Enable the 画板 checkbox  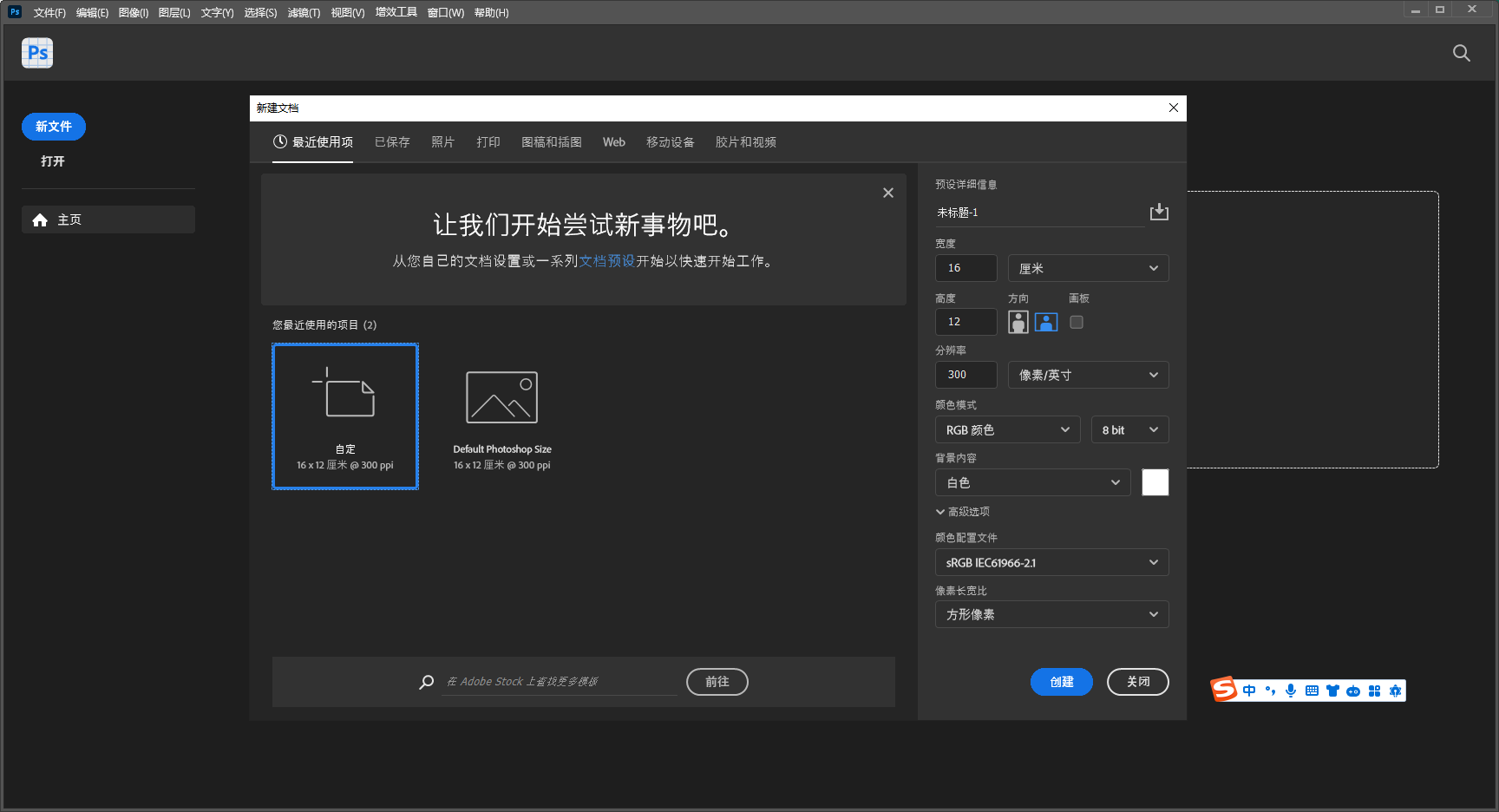[1076, 322]
